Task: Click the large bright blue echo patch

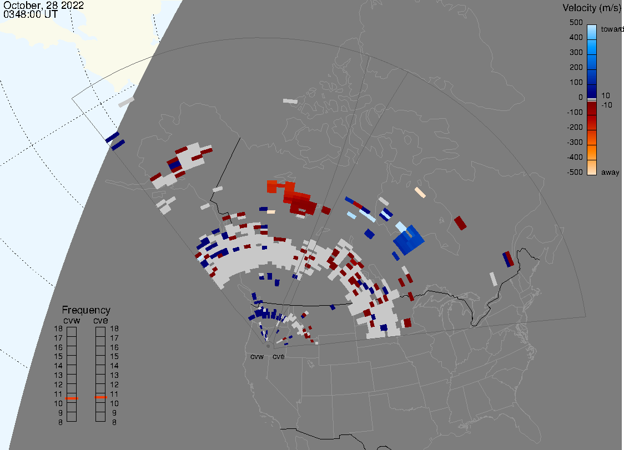Action: pyautogui.click(x=409, y=240)
